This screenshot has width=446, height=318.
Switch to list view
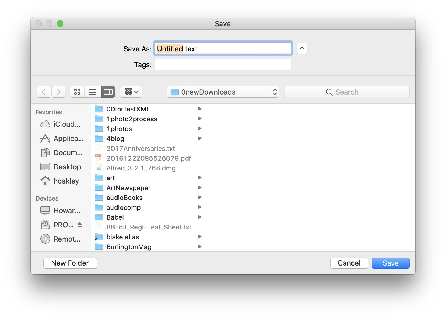pyautogui.click(x=92, y=92)
